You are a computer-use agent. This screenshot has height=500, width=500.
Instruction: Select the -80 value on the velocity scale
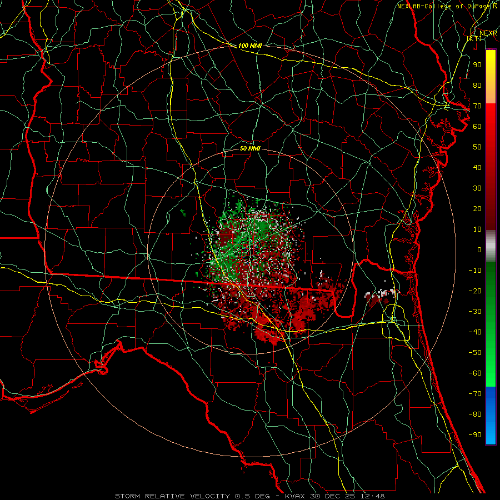click(x=475, y=414)
